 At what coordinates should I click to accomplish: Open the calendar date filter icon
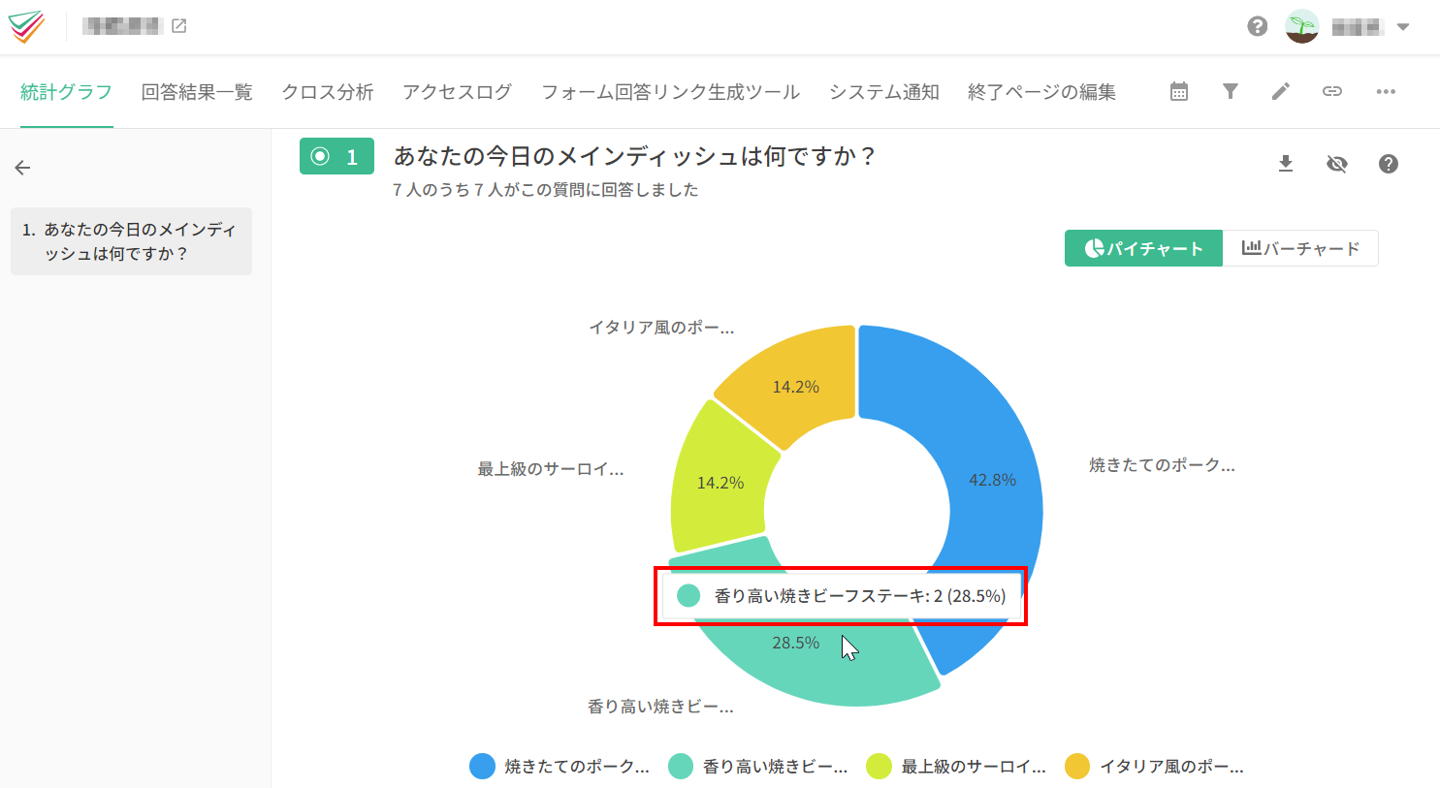click(x=1179, y=91)
